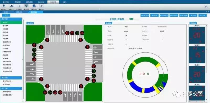
Task: Switch to the 日志 top menu tab
Action: (x=65, y=2)
